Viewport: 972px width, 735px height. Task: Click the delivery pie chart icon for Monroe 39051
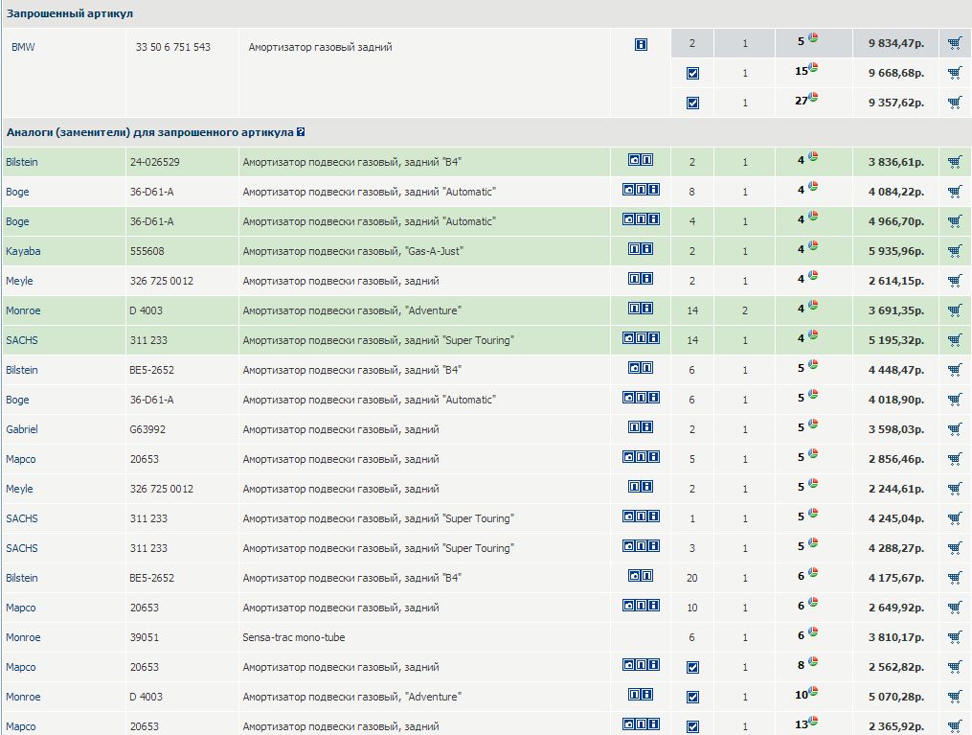(x=813, y=632)
